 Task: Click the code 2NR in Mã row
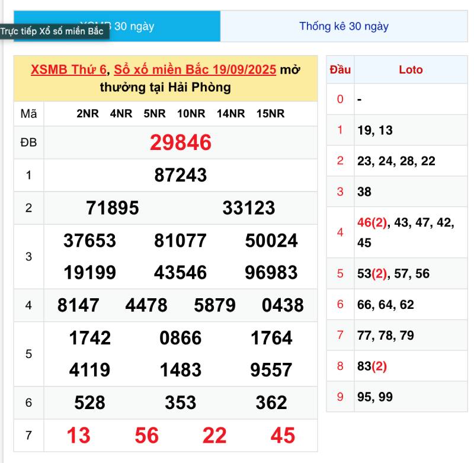pyautogui.click(x=88, y=114)
